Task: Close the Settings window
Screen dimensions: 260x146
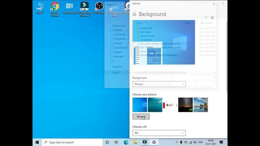Action: tap(223, 4)
